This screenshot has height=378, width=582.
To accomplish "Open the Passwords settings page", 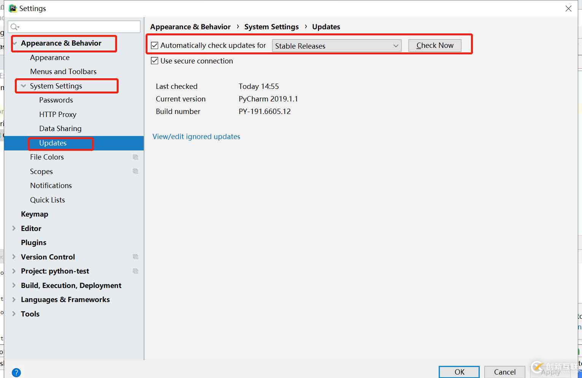I will pos(56,100).
